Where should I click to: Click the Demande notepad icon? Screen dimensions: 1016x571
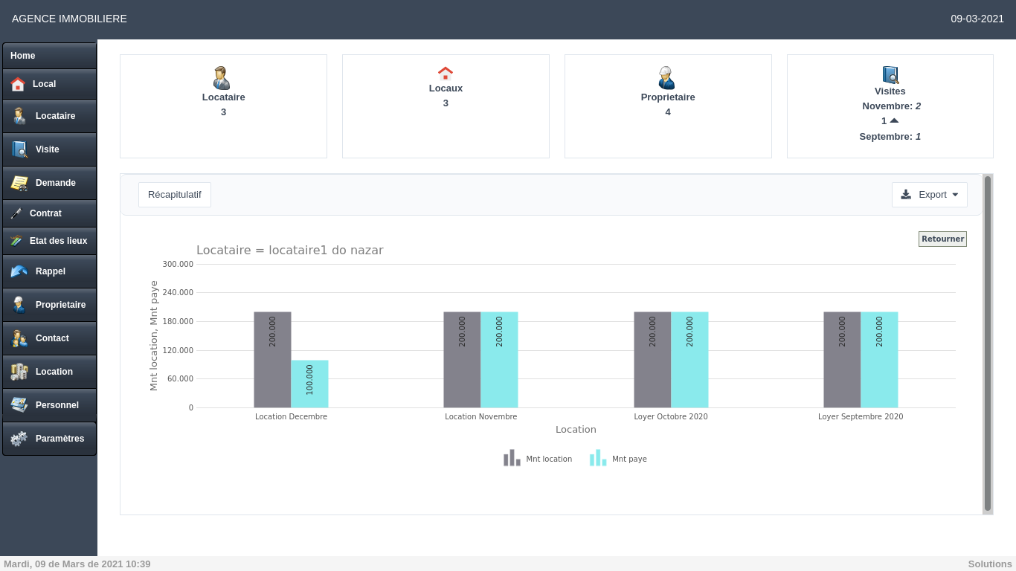click(x=19, y=183)
